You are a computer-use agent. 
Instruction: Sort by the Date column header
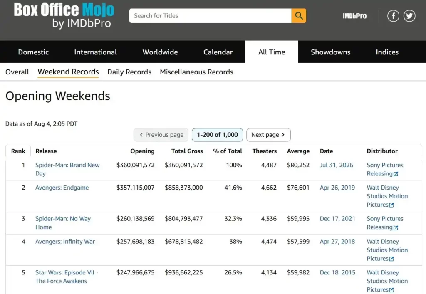(326, 151)
